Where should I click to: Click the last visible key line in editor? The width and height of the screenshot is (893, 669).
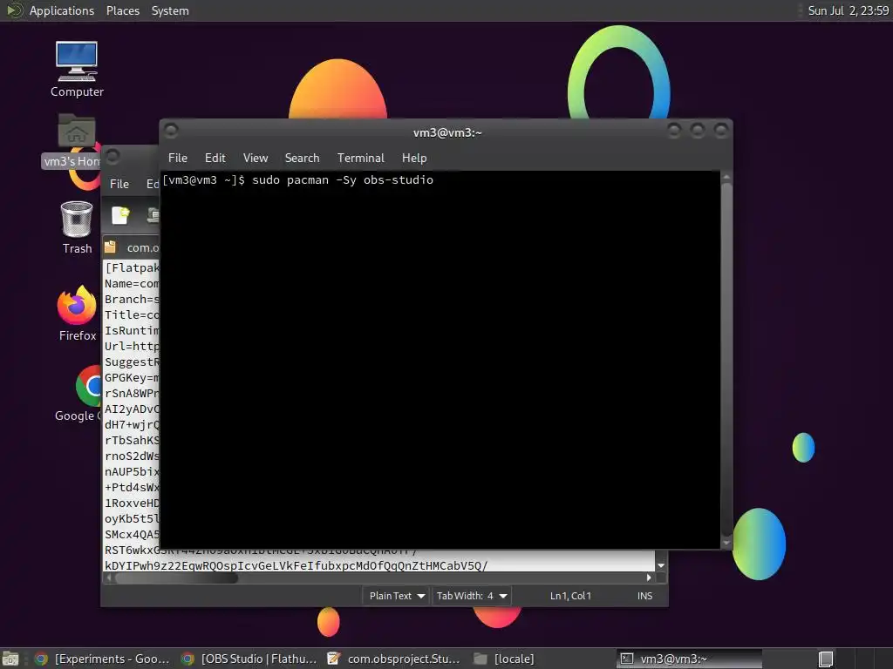point(297,565)
